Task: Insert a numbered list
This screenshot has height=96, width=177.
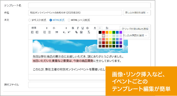Action: coord(45,32)
